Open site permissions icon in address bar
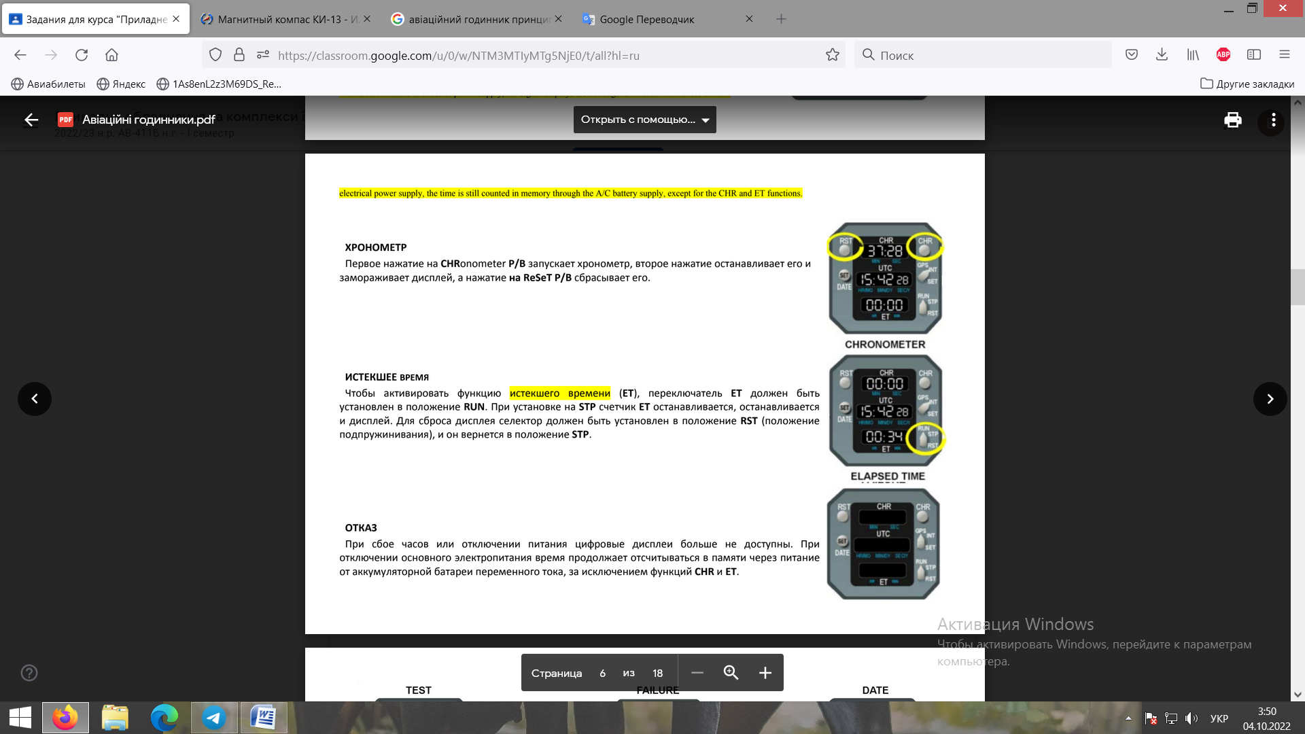1305x734 pixels. 263,55
